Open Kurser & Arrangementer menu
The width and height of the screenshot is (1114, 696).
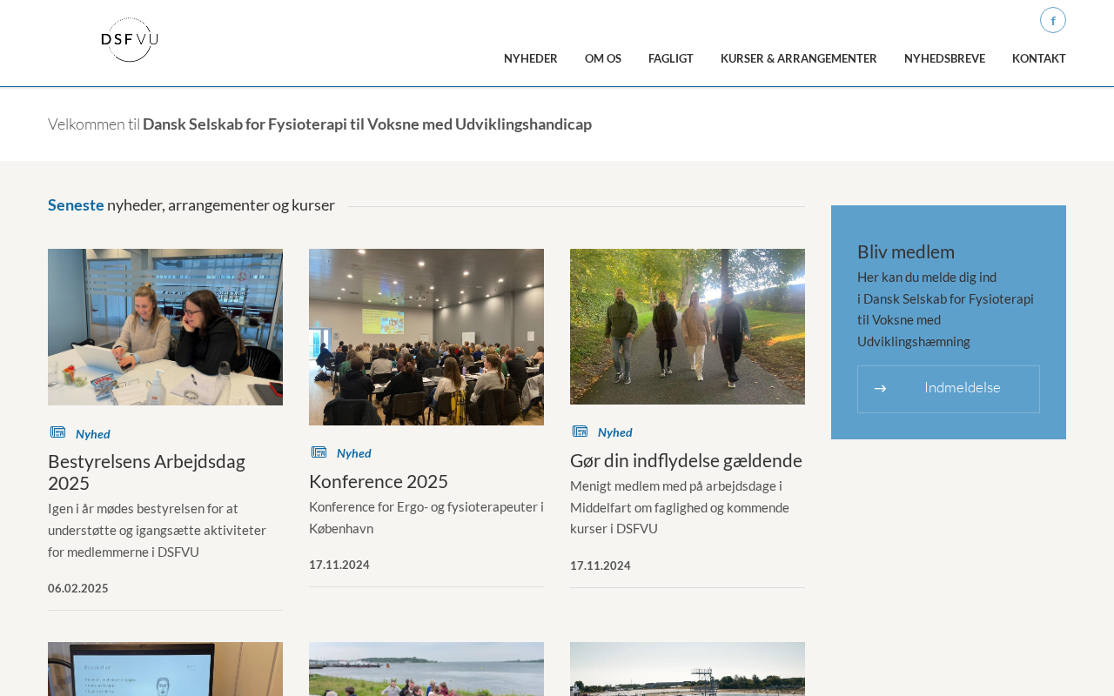(x=799, y=58)
